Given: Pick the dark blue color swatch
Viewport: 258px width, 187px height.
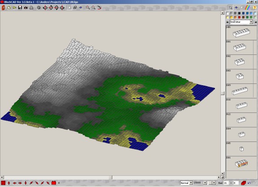Looking at the screenshot, I should point(243,13).
